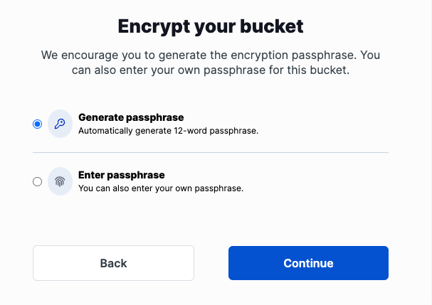Screen dimensions: 432x305
Task: Click the word 'Encrypt' in the title
Action: point(154,27)
